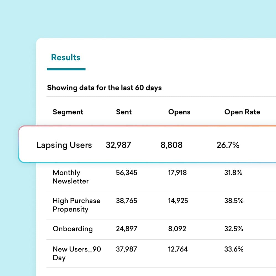Switch to the Results tab
This screenshot has width=276, height=276.
point(66,57)
